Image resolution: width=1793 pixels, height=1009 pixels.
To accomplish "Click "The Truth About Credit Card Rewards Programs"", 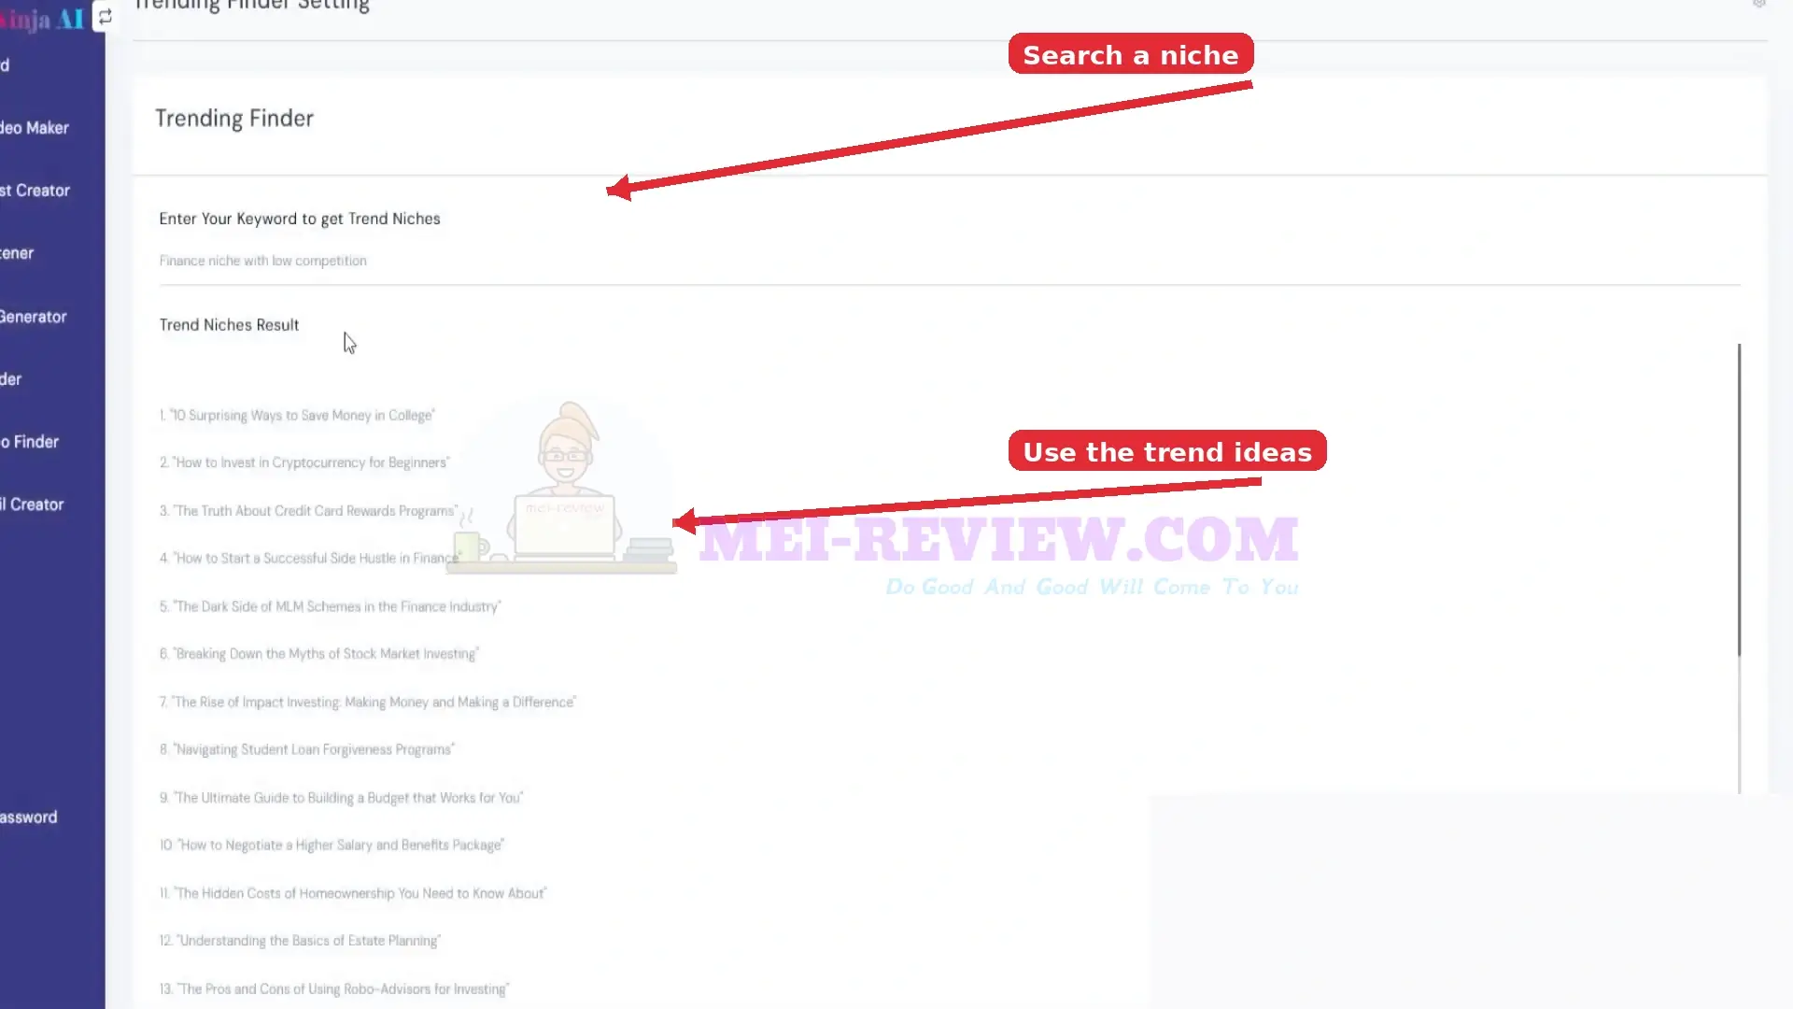I will point(308,511).
